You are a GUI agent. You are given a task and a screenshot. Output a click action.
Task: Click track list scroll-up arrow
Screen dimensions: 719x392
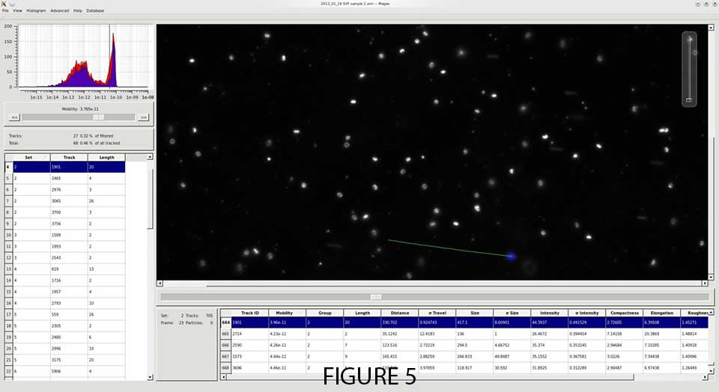(x=150, y=157)
